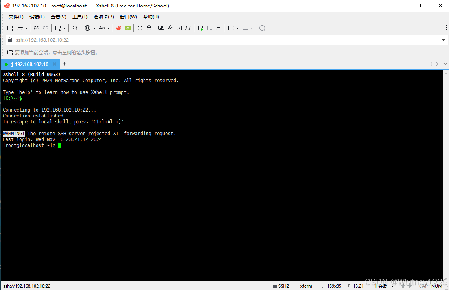Click the layout arrangement grid icon
449x290 pixels.
(245, 28)
